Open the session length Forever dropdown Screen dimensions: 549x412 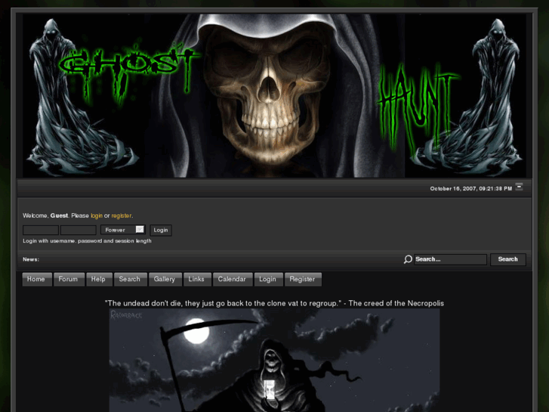tap(123, 230)
